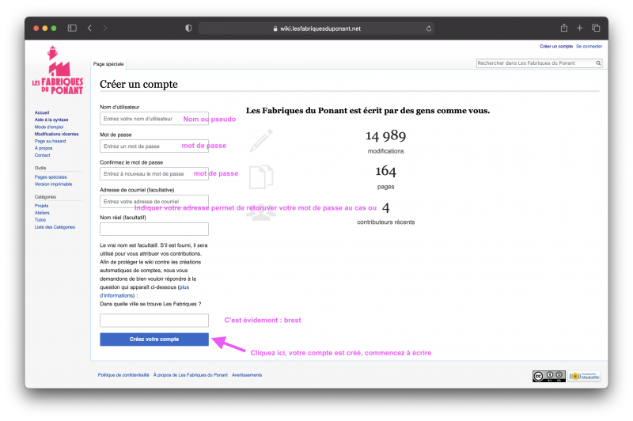This screenshot has width=633, height=421.
Task: Open a new tab with plus icon
Action: tap(580, 28)
